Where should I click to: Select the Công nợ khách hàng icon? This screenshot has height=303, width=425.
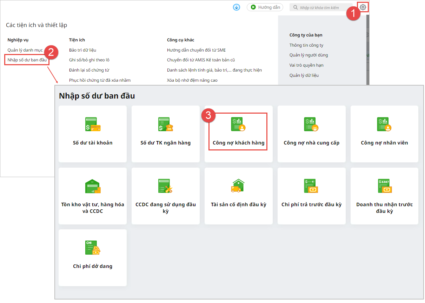(238, 124)
